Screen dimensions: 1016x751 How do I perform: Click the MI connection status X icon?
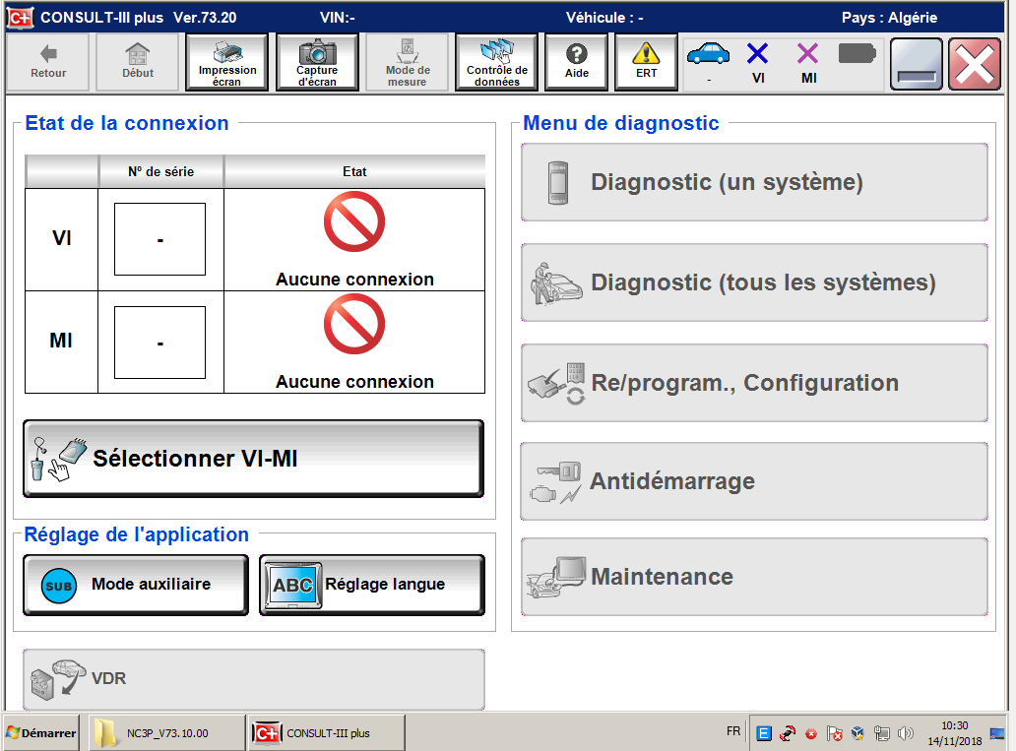[808, 54]
